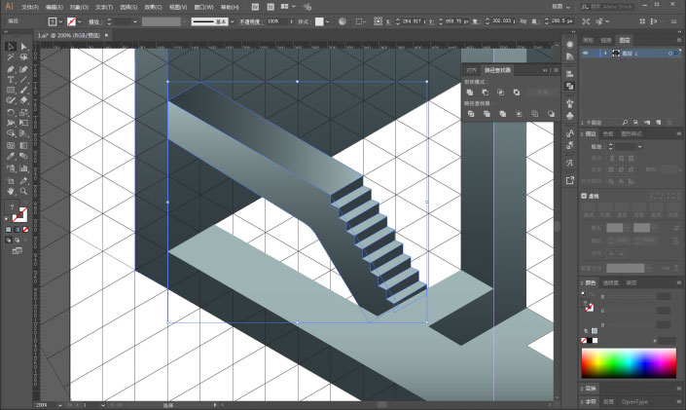Open the Object menu
This screenshot has width=686, height=410.
(x=79, y=7)
